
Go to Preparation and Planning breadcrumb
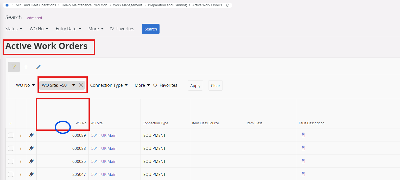click(167, 5)
